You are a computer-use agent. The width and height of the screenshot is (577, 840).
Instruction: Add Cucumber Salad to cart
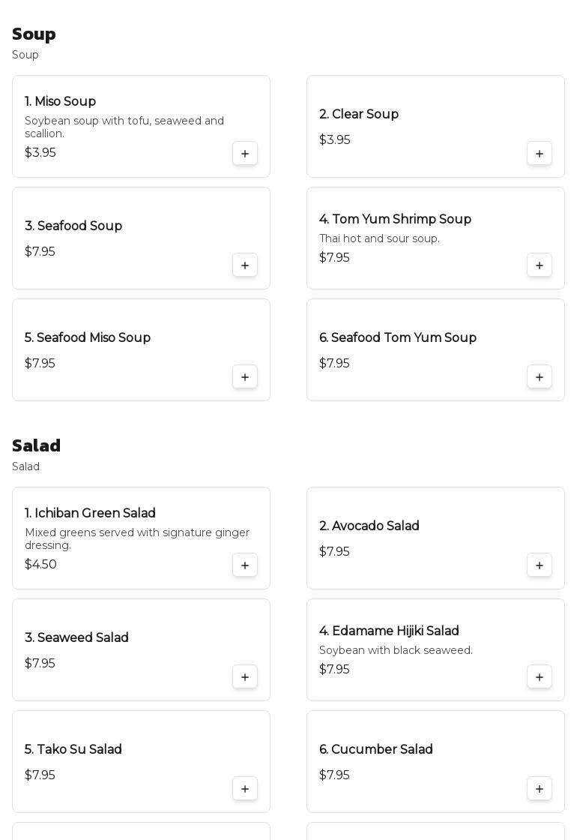[x=540, y=789]
